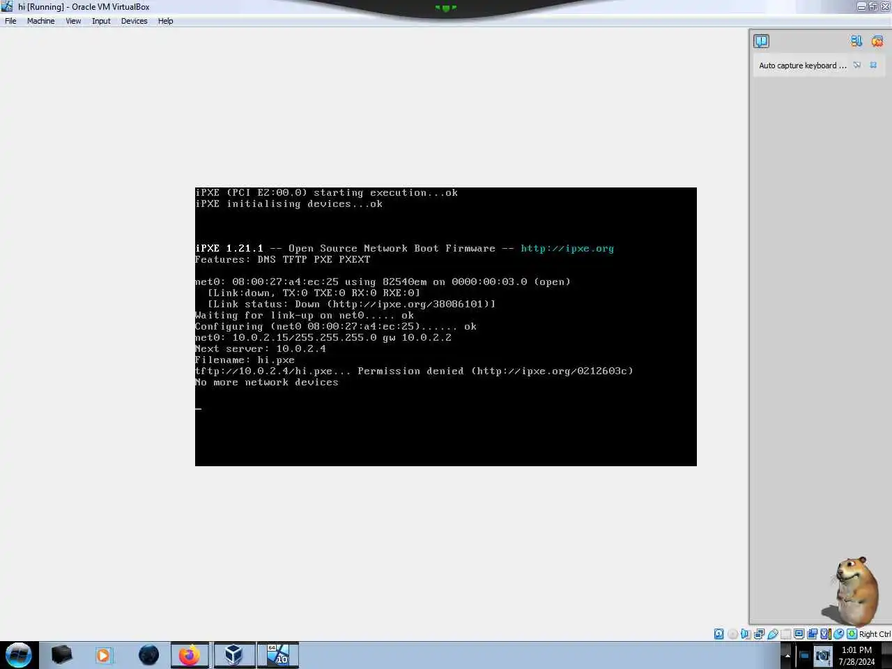The image size is (892, 669).
Task: Click the Show Desktop strip at taskbar end
Action: 887,656
